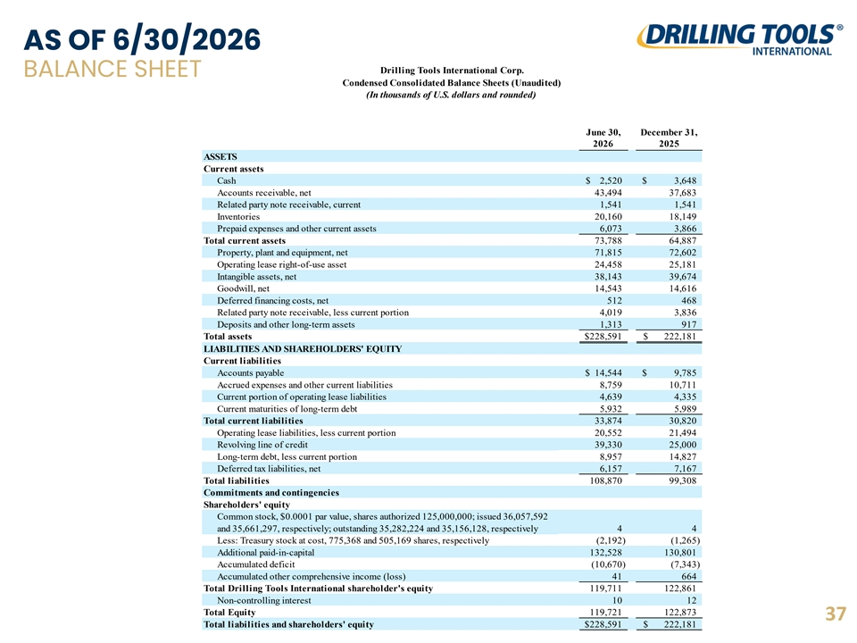Click the 'Total assets' row label
Screen dimensions: 857x643
tap(228, 338)
